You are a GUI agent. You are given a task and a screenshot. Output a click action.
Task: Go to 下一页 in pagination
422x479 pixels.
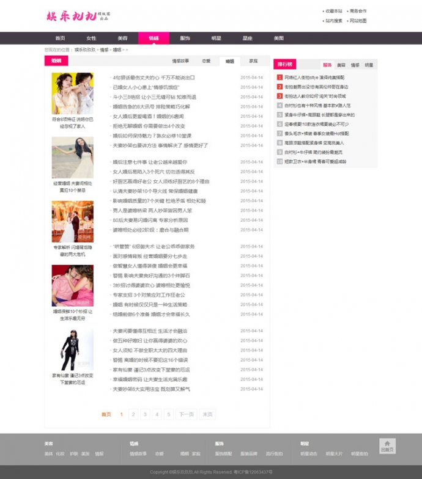186,414
